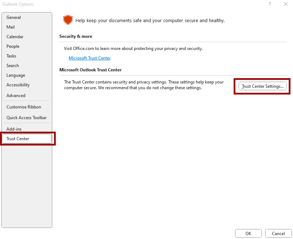Open the Microsoft Trust Center link
The image size is (293, 239).
coord(89,58)
